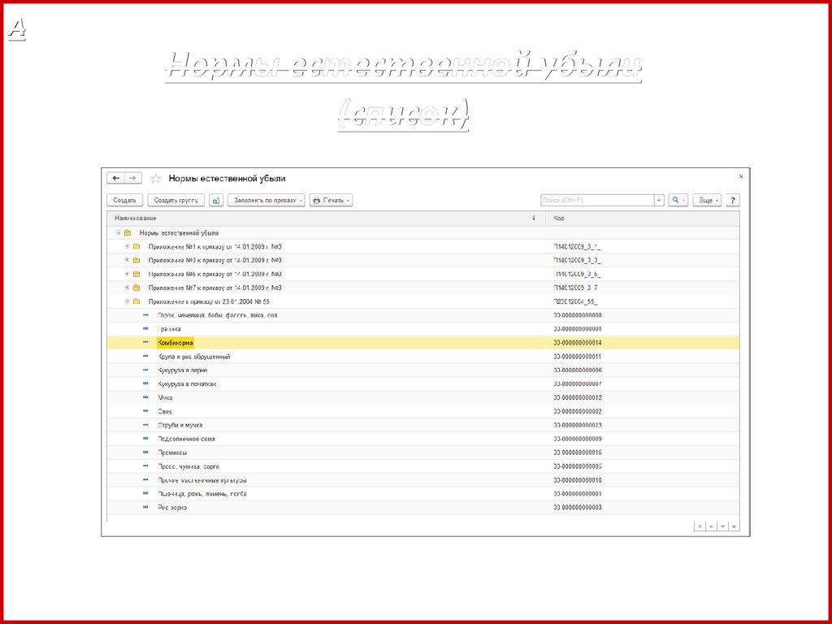
Task: Move up with the list up arrow
Action: (712, 526)
